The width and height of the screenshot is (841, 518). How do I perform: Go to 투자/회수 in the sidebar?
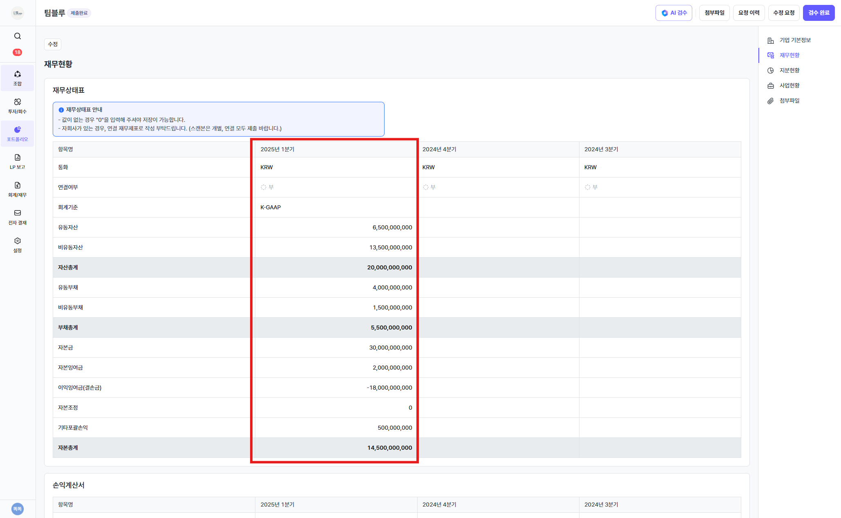click(x=17, y=105)
